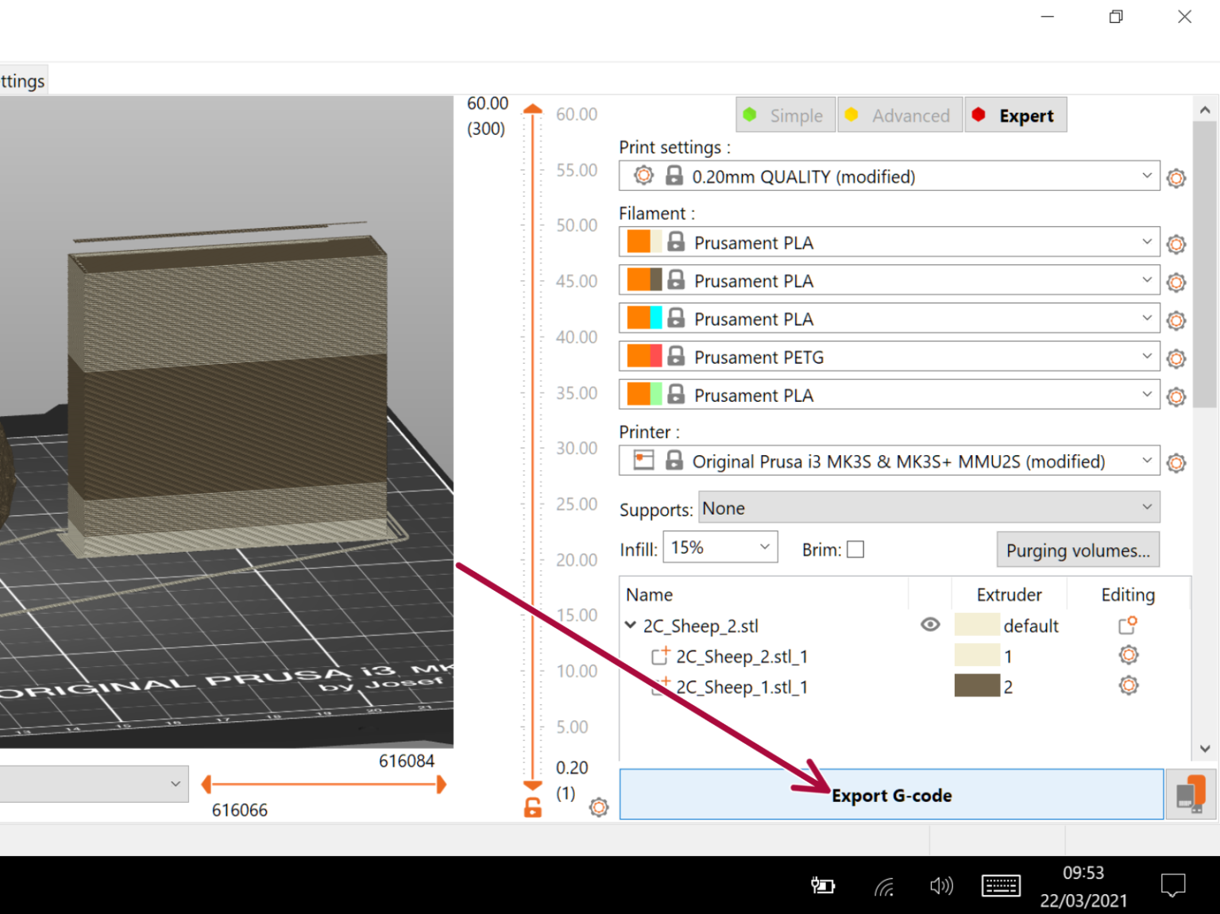Image resolution: width=1220 pixels, height=914 pixels.
Task: Open Windows notification center icon
Action: click(1173, 885)
